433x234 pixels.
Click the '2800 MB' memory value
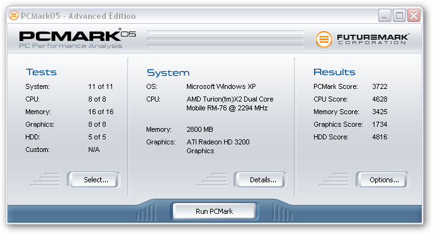[200, 129]
